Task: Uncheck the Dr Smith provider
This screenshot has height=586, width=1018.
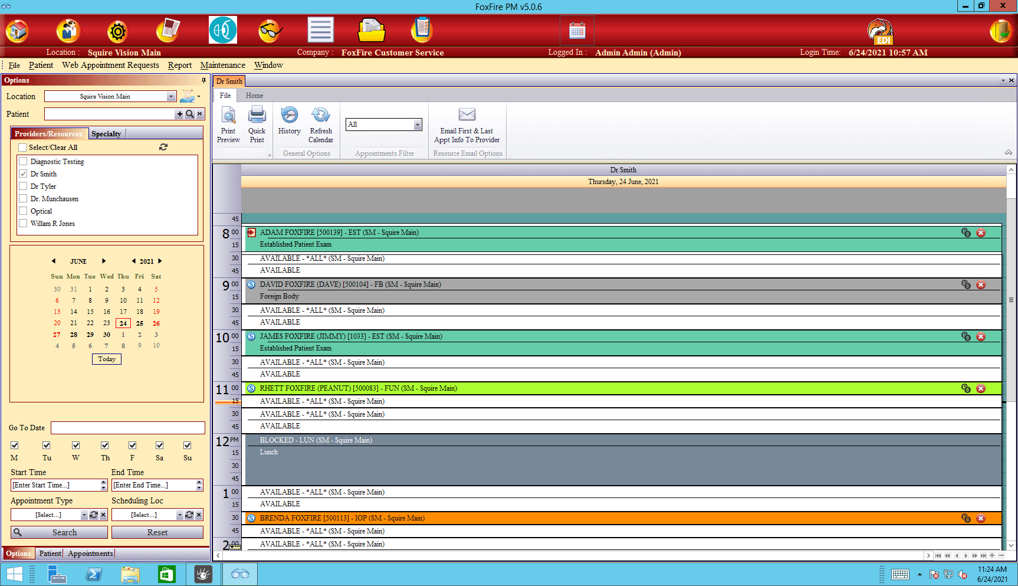Action: [23, 173]
